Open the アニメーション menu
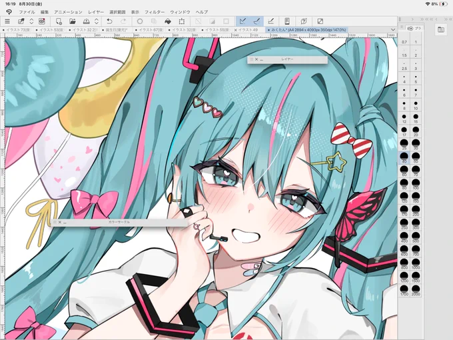The height and width of the screenshot is (340, 453). pyautogui.click(x=68, y=12)
